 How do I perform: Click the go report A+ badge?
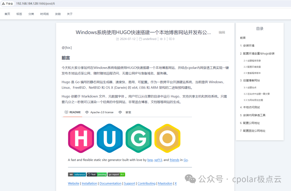116,175
